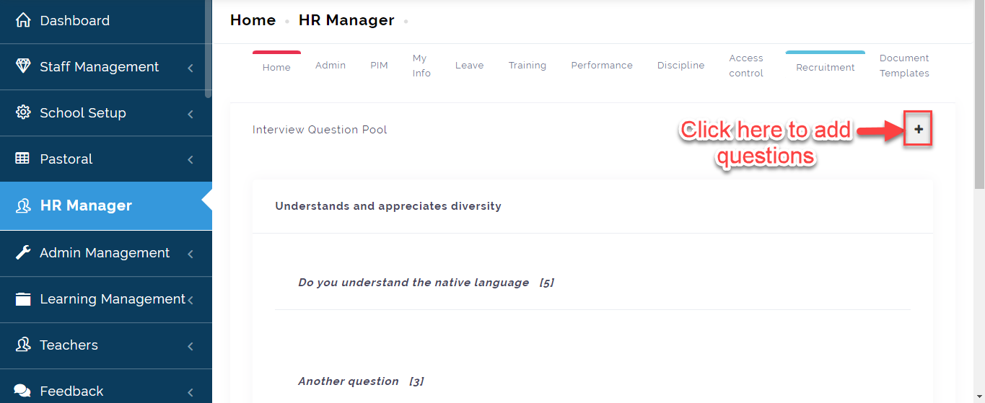Open the Access control tab
This screenshot has height=403, width=985.
click(x=746, y=66)
